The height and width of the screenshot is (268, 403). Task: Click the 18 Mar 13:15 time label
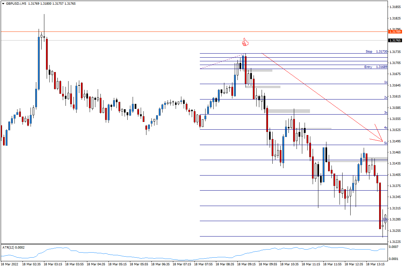click(x=375, y=264)
